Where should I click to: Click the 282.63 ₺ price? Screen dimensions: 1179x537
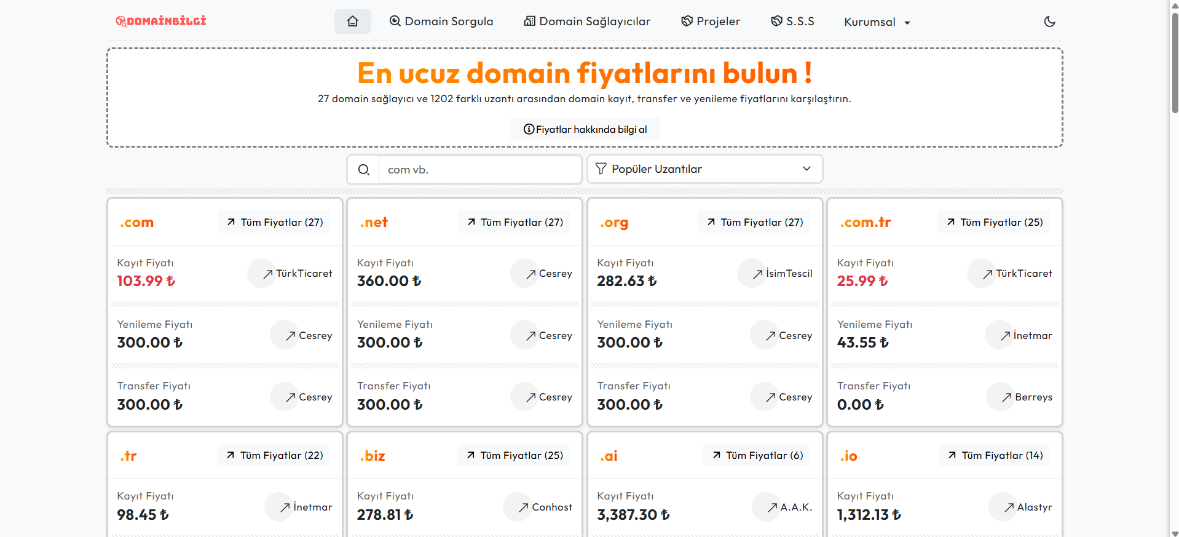click(x=627, y=281)
